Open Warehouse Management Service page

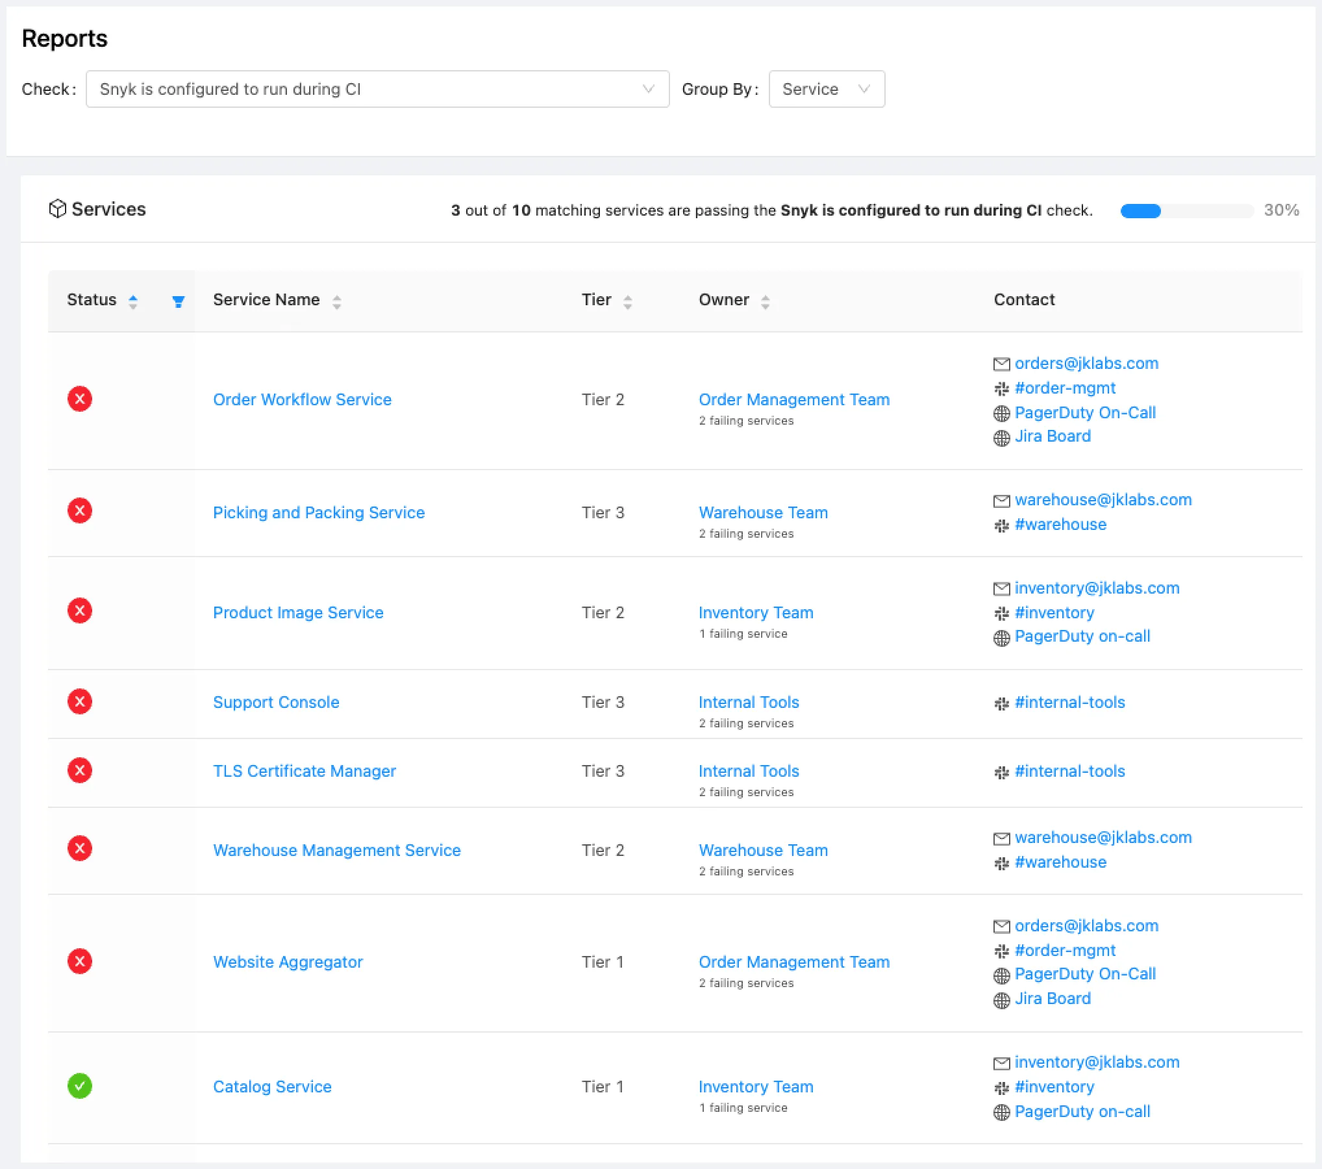[x=336, y=850]
